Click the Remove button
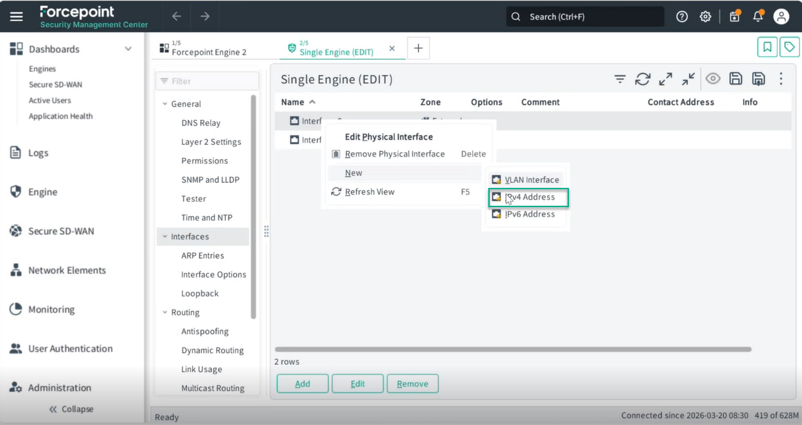The width and height of the screenshot is (802, 425). tap(412, 383)
